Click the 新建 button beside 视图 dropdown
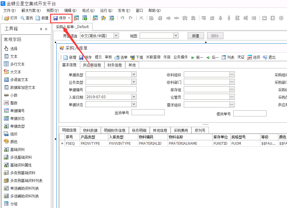This screenshot has height=208, width=287. [196, 36]
